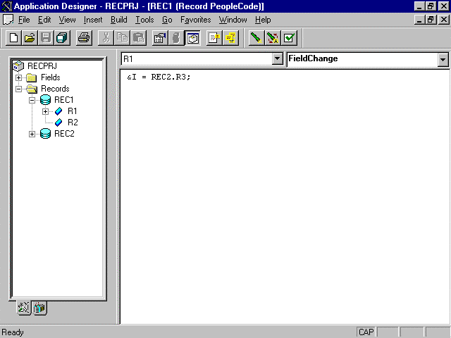The image size is (451, 338).
Task: Select the Records folder label
Action: click(x=55, y=89)
